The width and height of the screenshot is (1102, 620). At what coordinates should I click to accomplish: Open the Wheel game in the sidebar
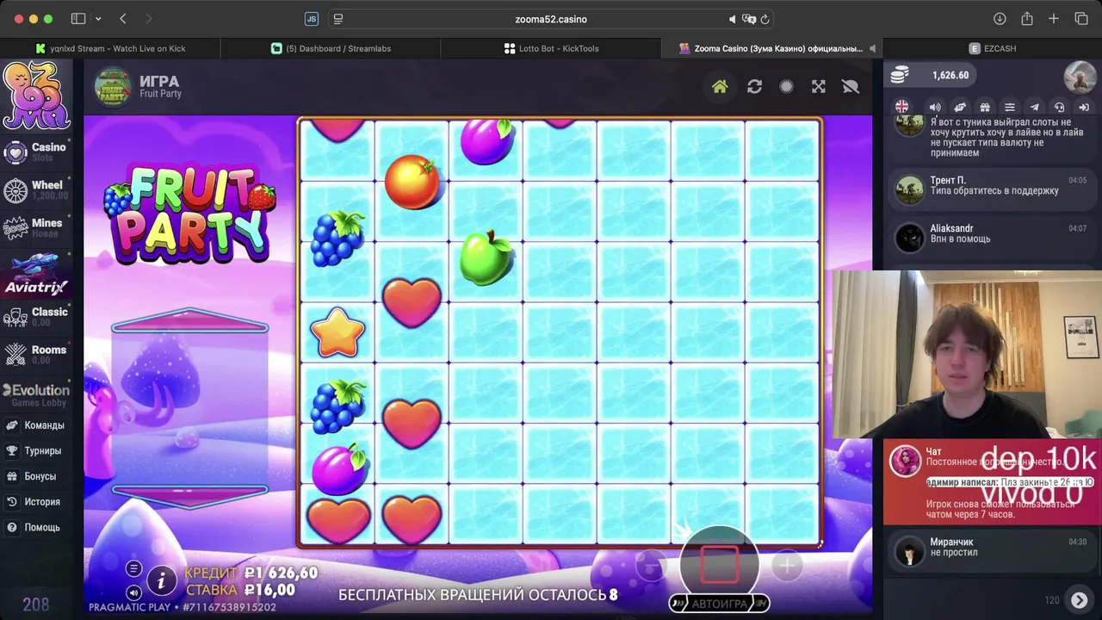36,190
